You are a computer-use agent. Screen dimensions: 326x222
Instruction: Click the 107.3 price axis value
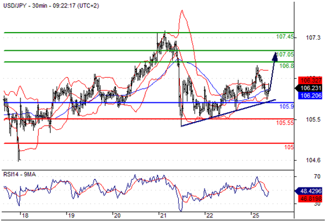(x=313, y=37)
